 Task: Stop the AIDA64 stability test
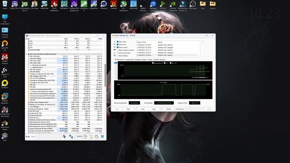[128, 109]
